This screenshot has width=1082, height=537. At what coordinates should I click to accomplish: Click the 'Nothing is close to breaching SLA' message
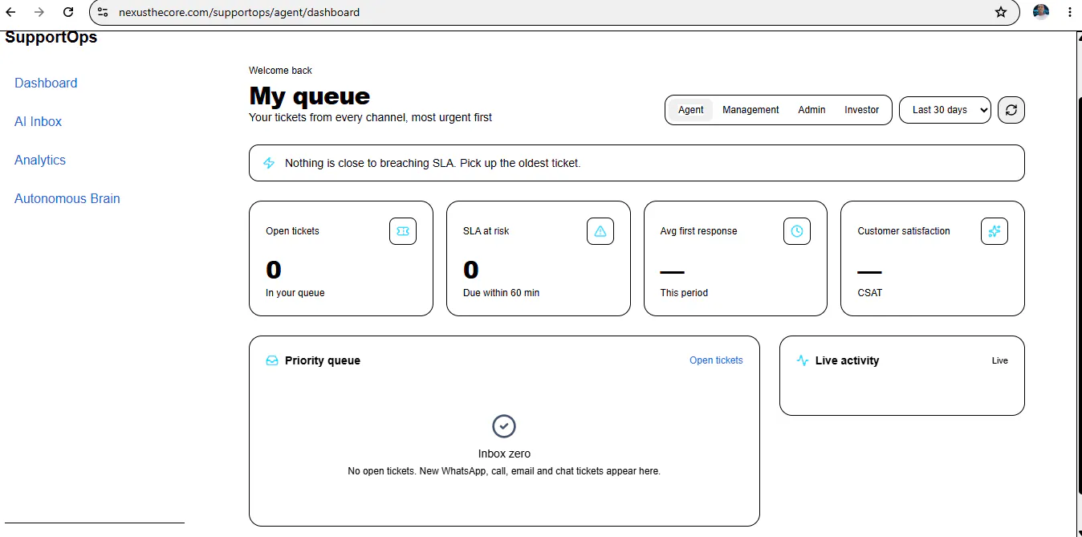tap(433, 163)
